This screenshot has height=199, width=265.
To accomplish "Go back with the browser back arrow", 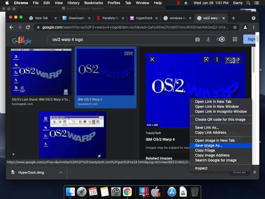I will (11, 27).
